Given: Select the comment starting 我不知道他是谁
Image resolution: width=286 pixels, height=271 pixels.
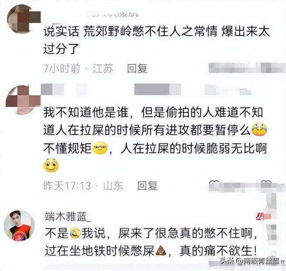Looking at the screenshot, I should coord(155,139).
